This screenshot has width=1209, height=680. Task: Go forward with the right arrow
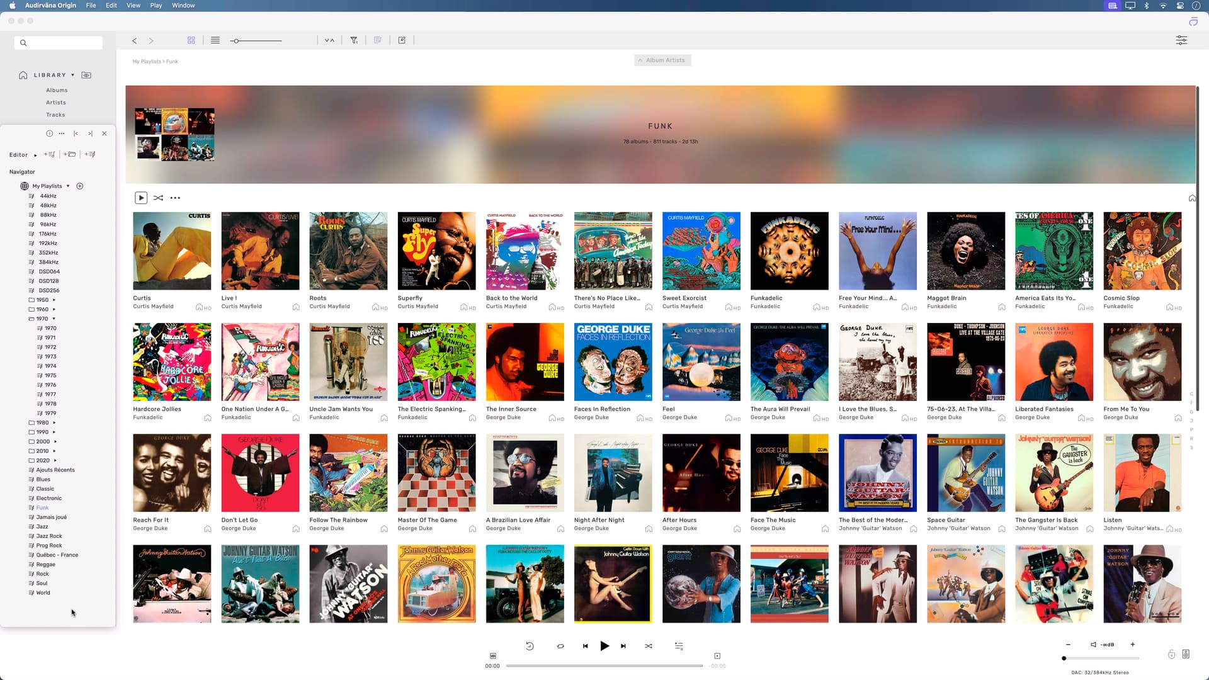151,40
